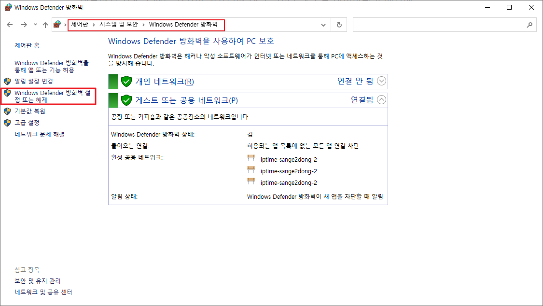Screen dimensions: 543x306
Task: Go forward with the right arrow button
Action: point(24,25)
